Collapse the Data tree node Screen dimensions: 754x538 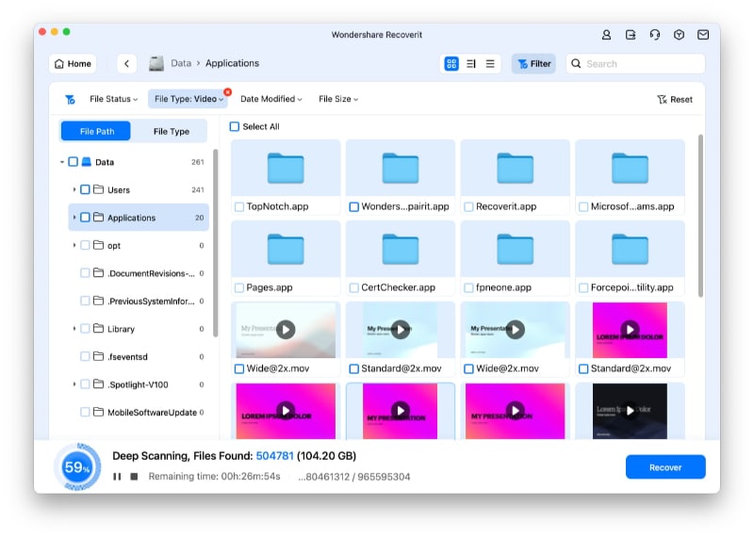62,162
